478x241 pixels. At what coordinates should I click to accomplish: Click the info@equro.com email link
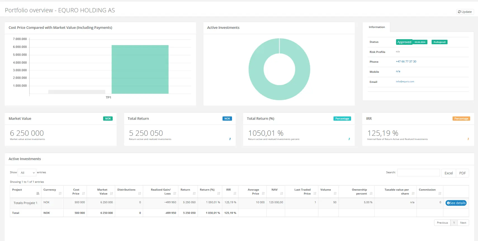405,82
